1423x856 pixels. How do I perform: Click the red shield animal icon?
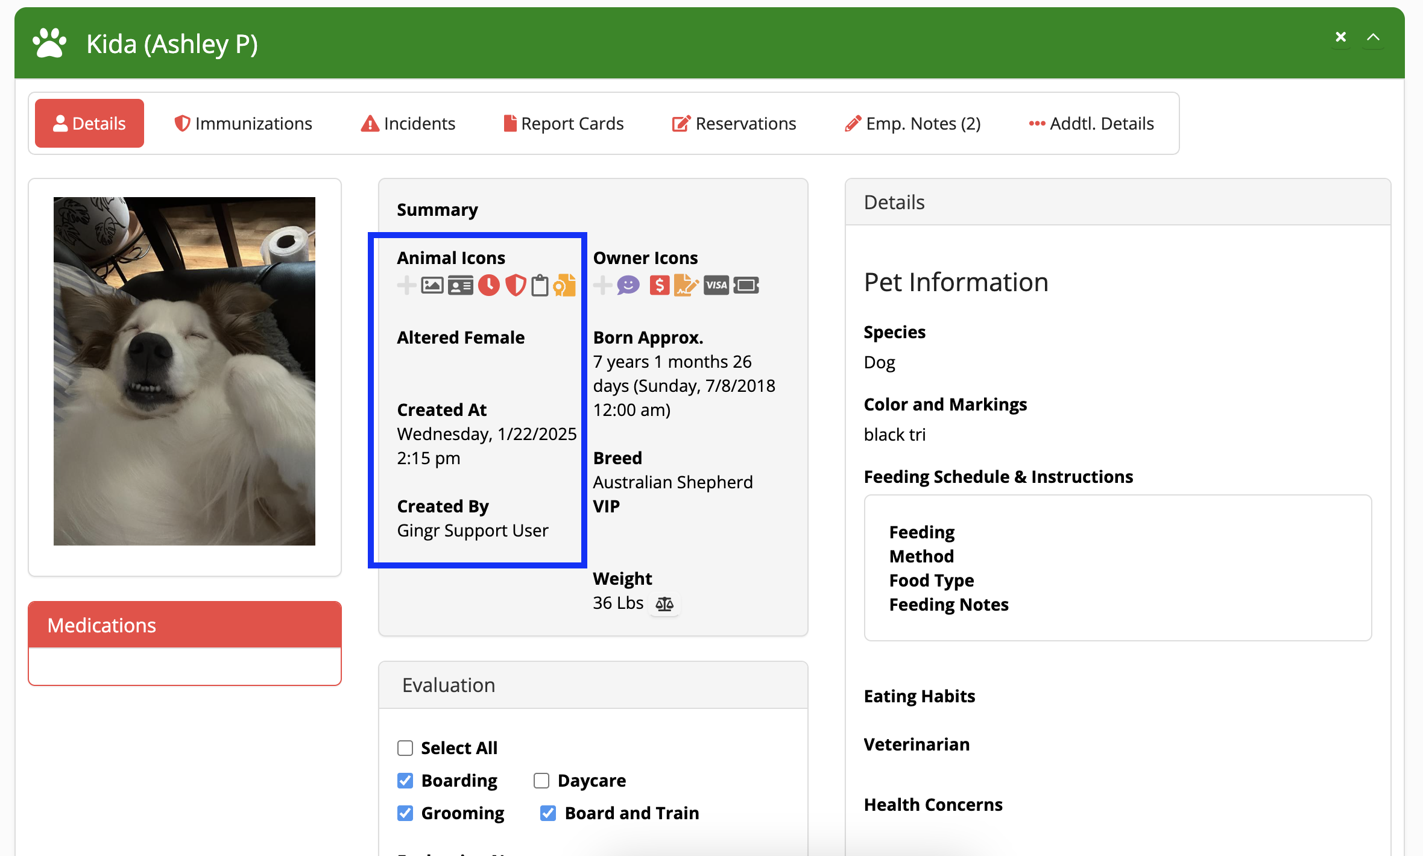[x=516, y=285]
